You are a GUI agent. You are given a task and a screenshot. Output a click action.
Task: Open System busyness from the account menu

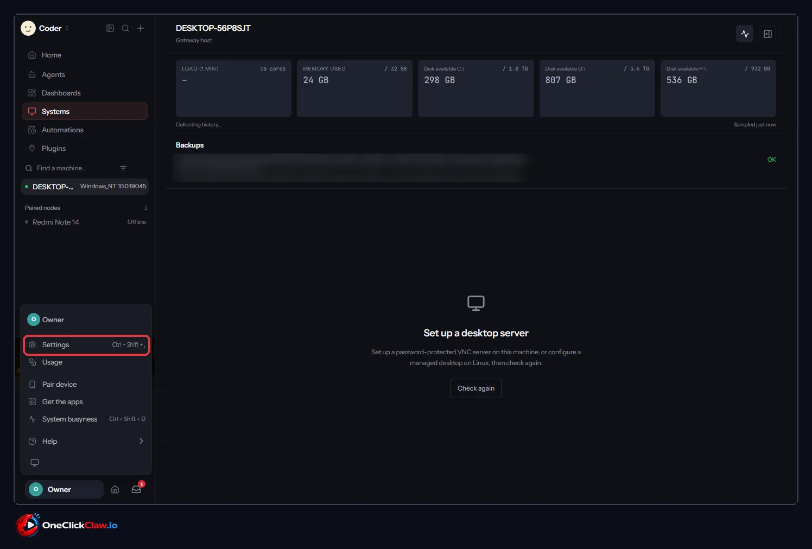point(86,419)
